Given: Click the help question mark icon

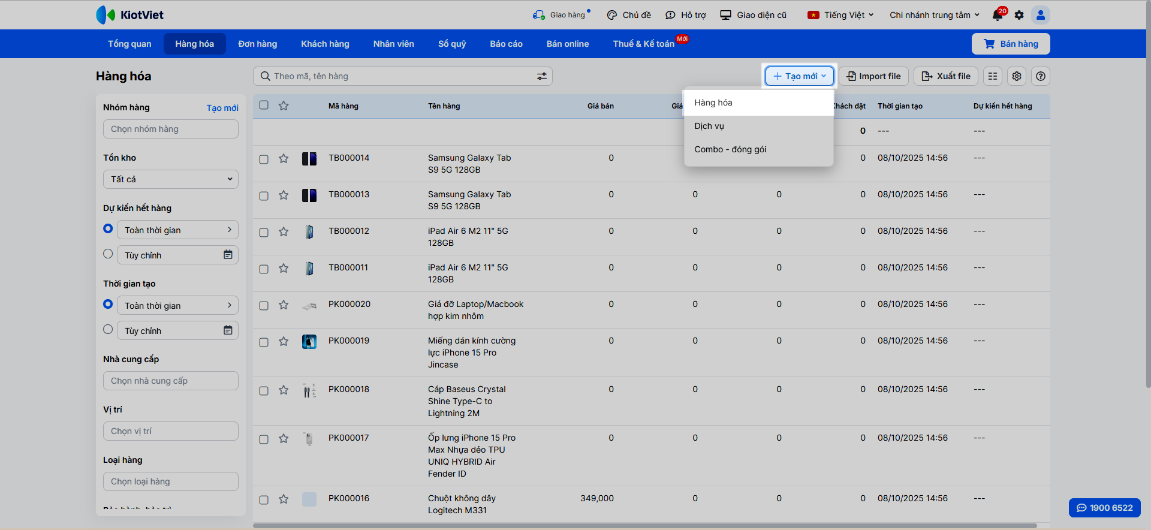Looking at the screenshot, I should coord(1041,76).
